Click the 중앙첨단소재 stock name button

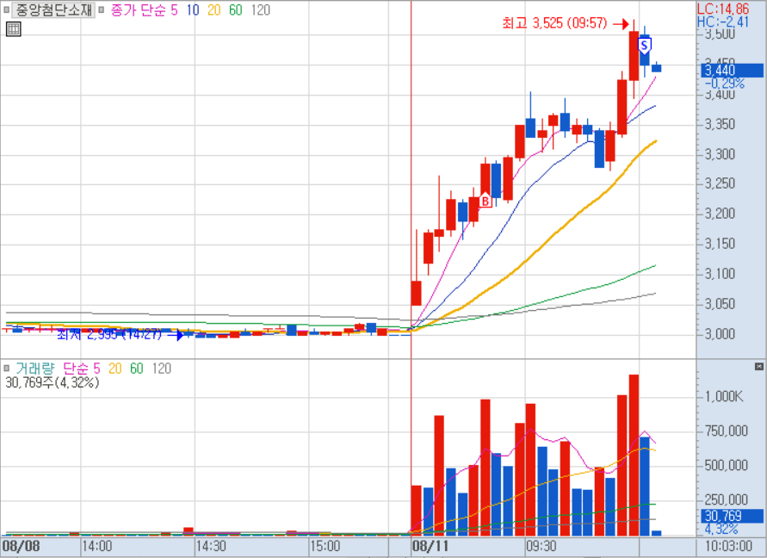[54, 10]
